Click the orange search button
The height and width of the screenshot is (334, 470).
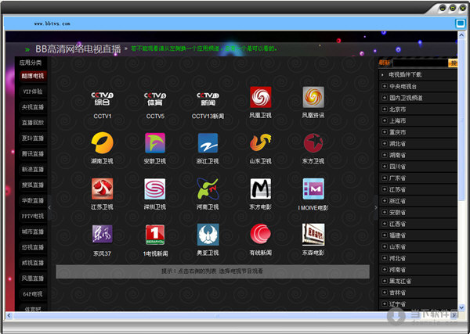(453, 63)
